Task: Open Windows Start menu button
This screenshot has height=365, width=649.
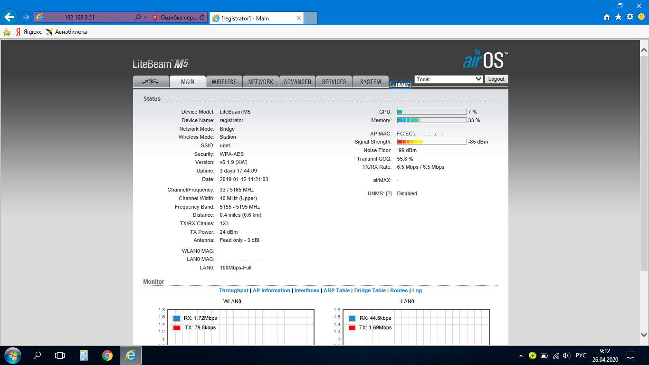Action: click(12, 355)
